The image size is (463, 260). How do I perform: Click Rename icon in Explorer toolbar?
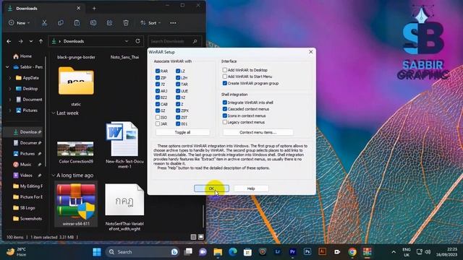point(93,22)
